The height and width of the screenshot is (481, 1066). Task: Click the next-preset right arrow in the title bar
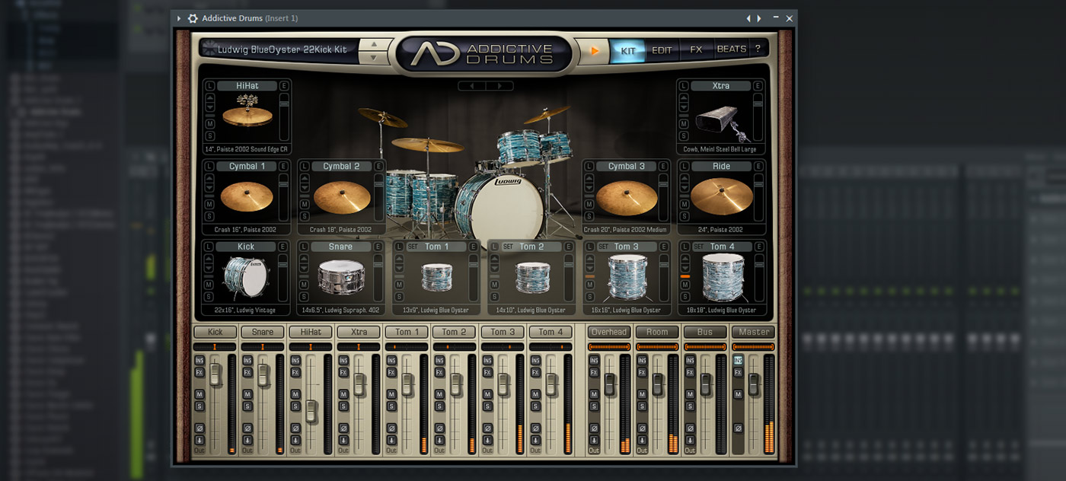point(758,18)
